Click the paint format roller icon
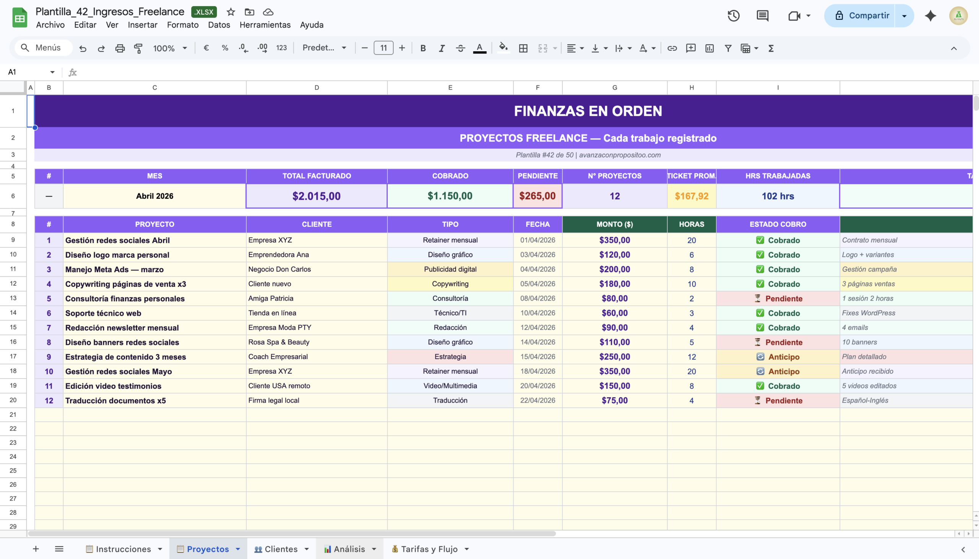Screen dimensions: 979x559 tap(138, 49)
